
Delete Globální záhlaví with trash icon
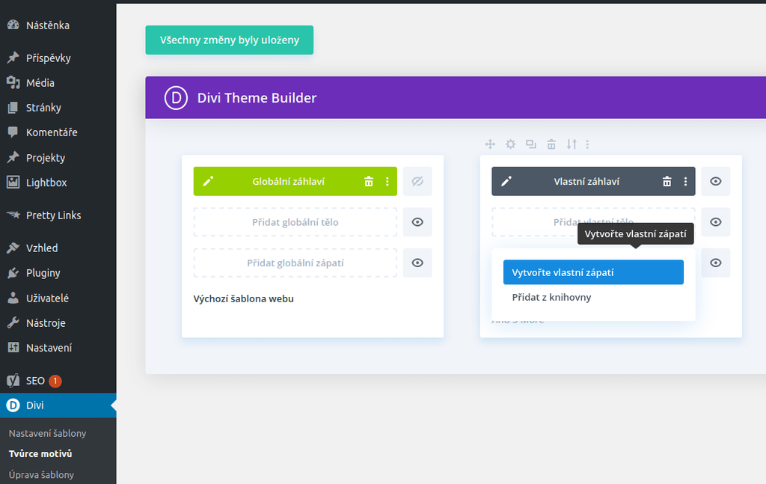tap(369, 182)
